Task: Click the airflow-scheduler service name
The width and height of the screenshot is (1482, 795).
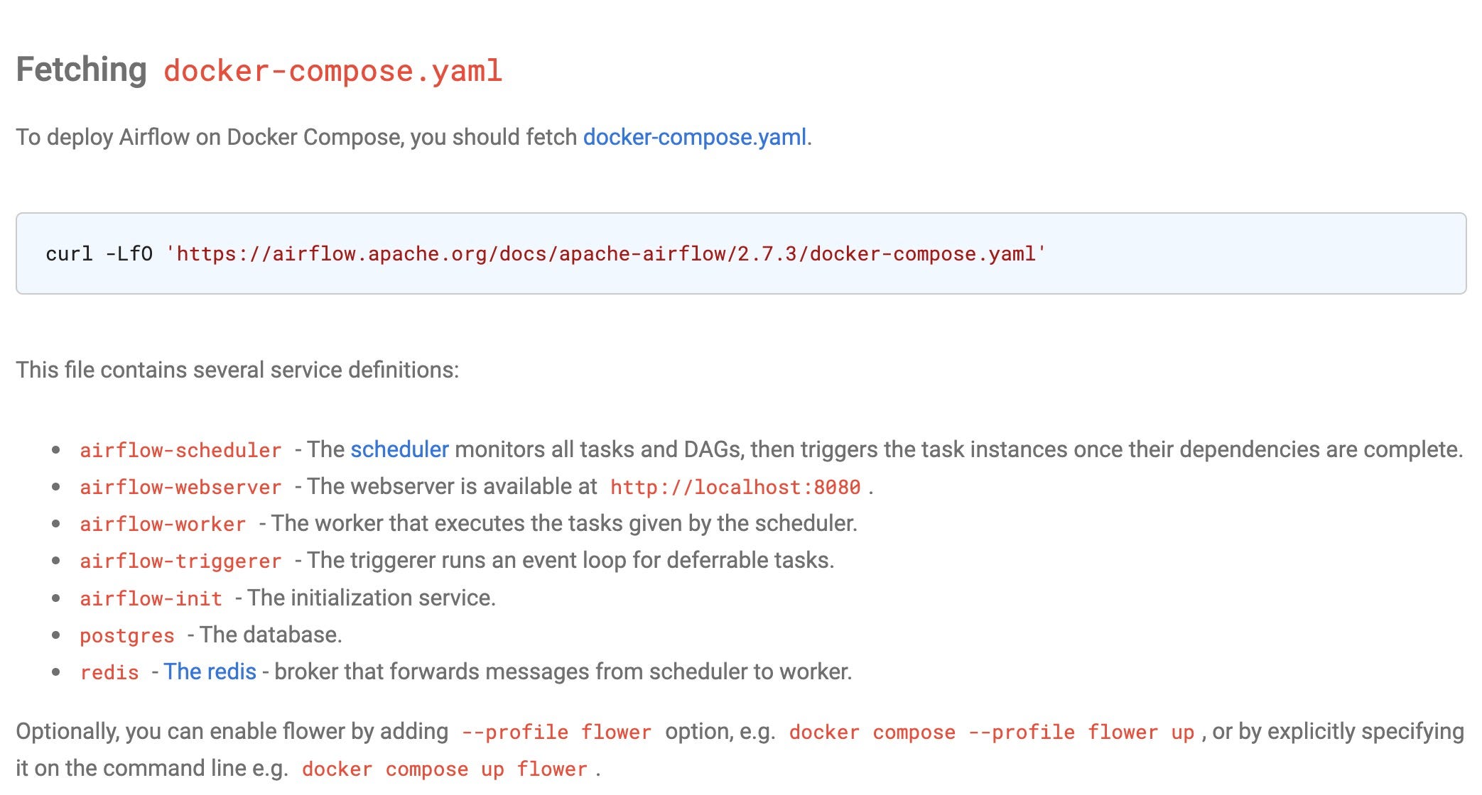Action: click(x=180, y=450)
